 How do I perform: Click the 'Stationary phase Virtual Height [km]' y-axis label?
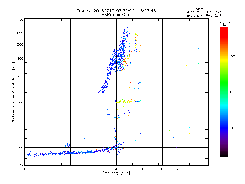(x=13, y=92)
